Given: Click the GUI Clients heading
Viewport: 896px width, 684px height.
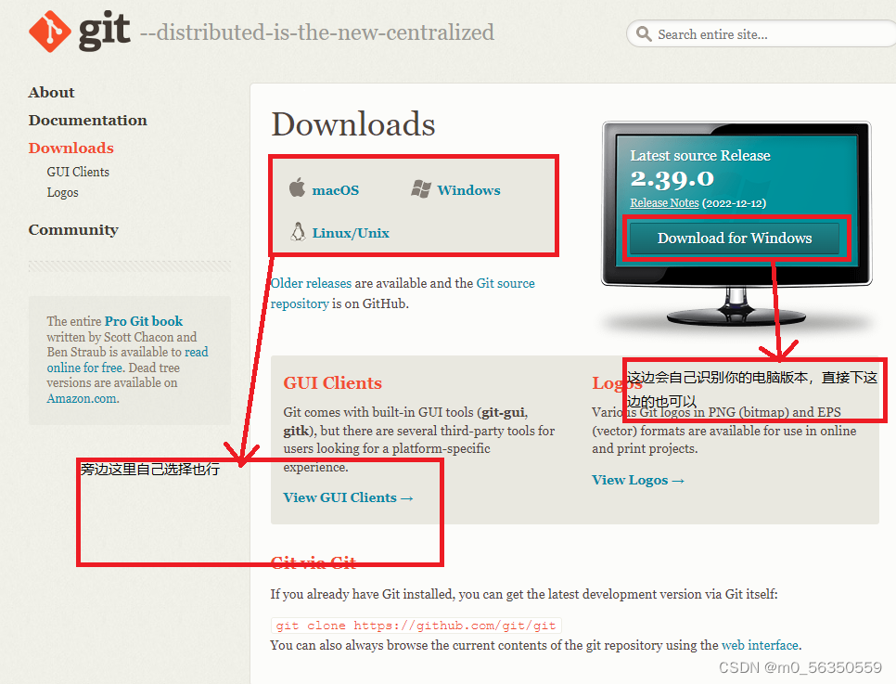Looking at the screenshot, I should click(x=333, y=382).
